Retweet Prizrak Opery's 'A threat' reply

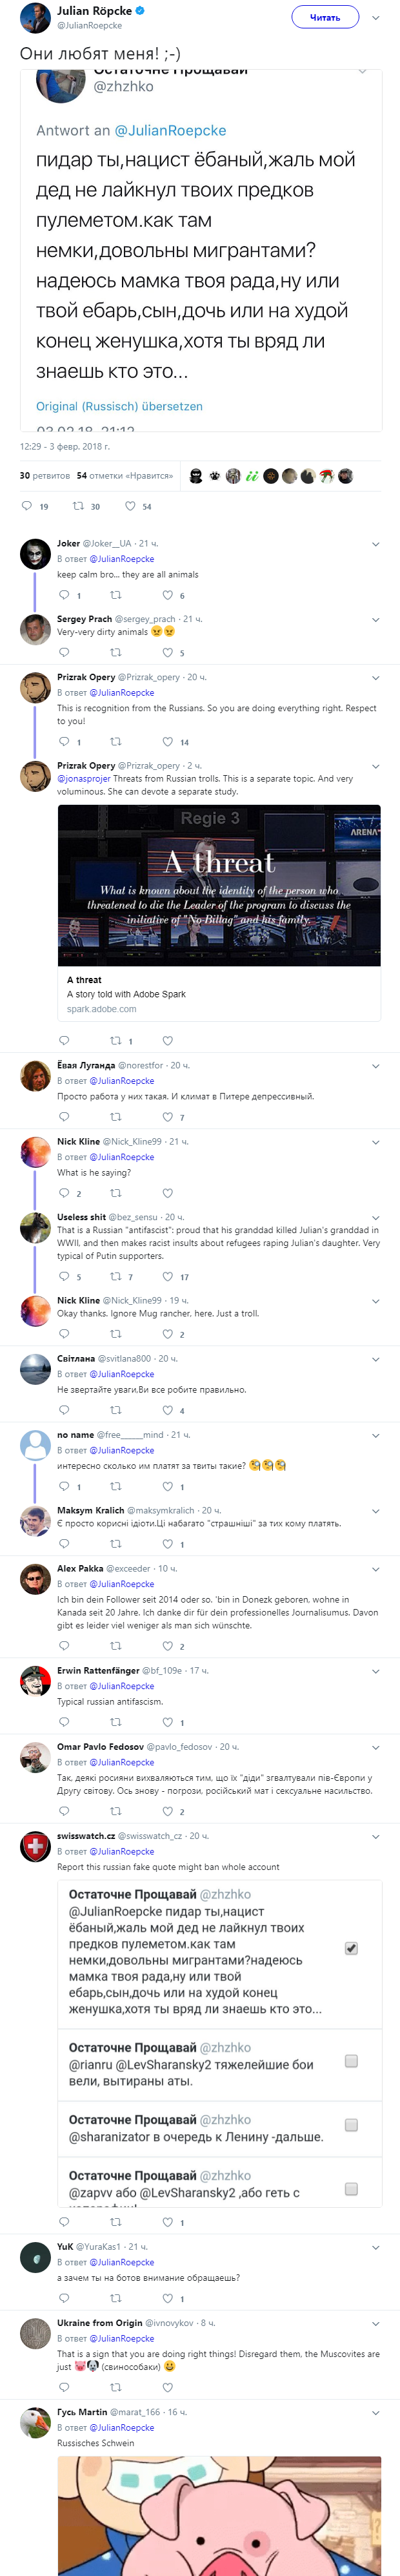pos(115,1040)
